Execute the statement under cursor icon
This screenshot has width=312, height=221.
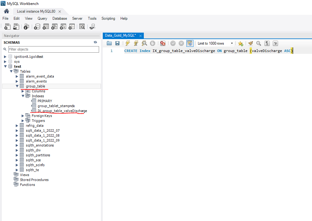136,43
